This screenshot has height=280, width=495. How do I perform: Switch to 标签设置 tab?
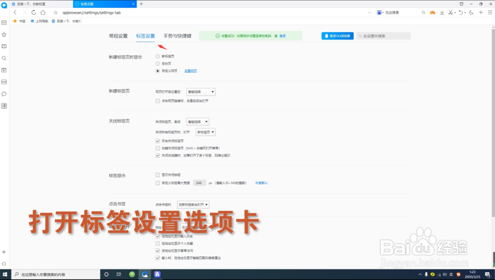click(145, 36)
